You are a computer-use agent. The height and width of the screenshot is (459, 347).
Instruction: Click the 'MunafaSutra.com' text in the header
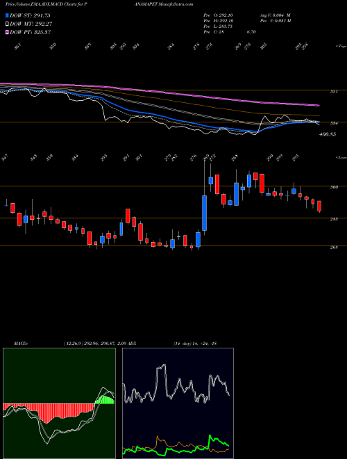click(177, 4)
